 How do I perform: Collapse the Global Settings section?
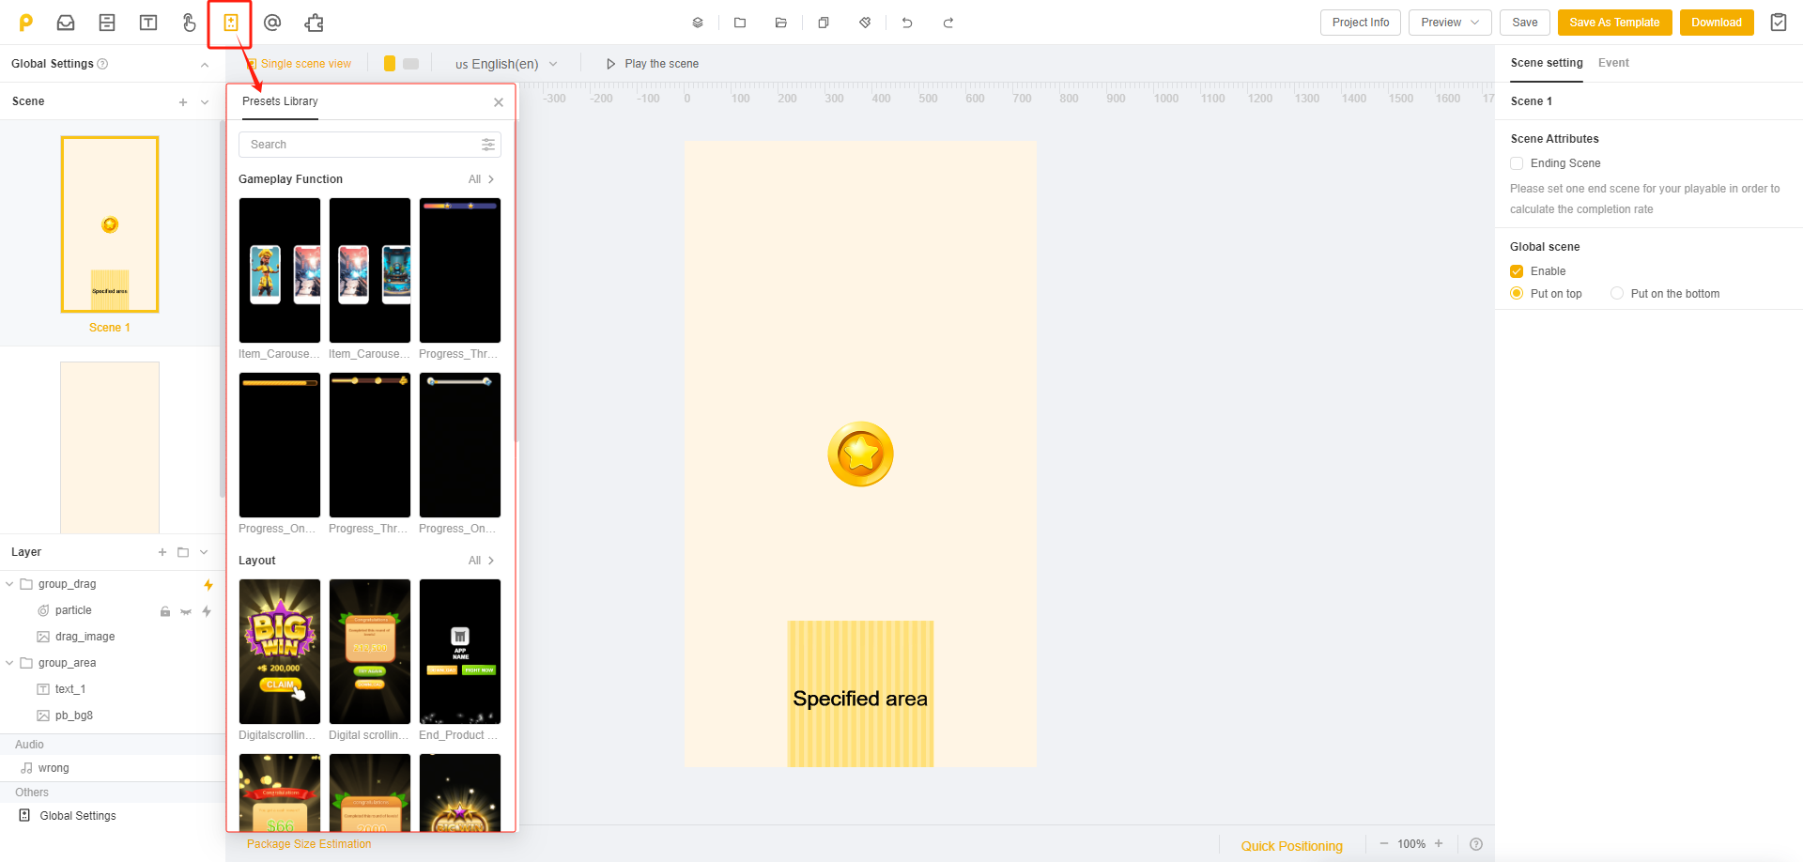click(205, 65)
